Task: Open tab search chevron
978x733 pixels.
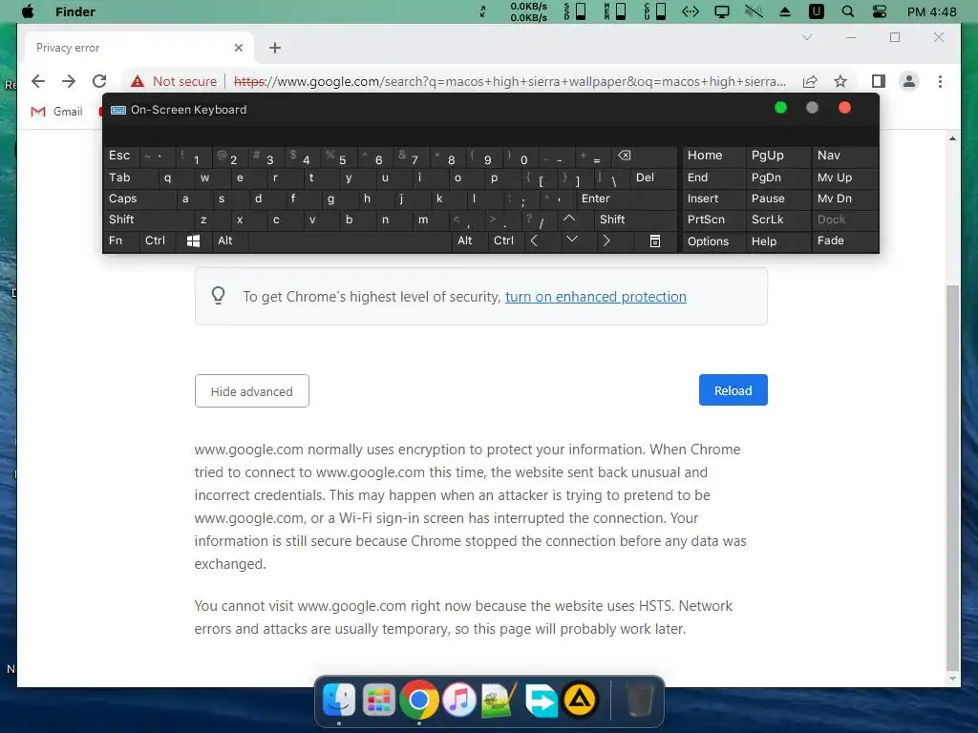Action: (806, 37)
